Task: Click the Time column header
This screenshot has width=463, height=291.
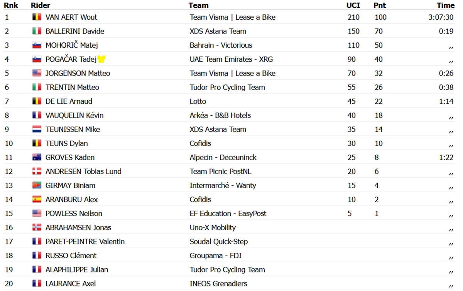Action: [446, 5]
